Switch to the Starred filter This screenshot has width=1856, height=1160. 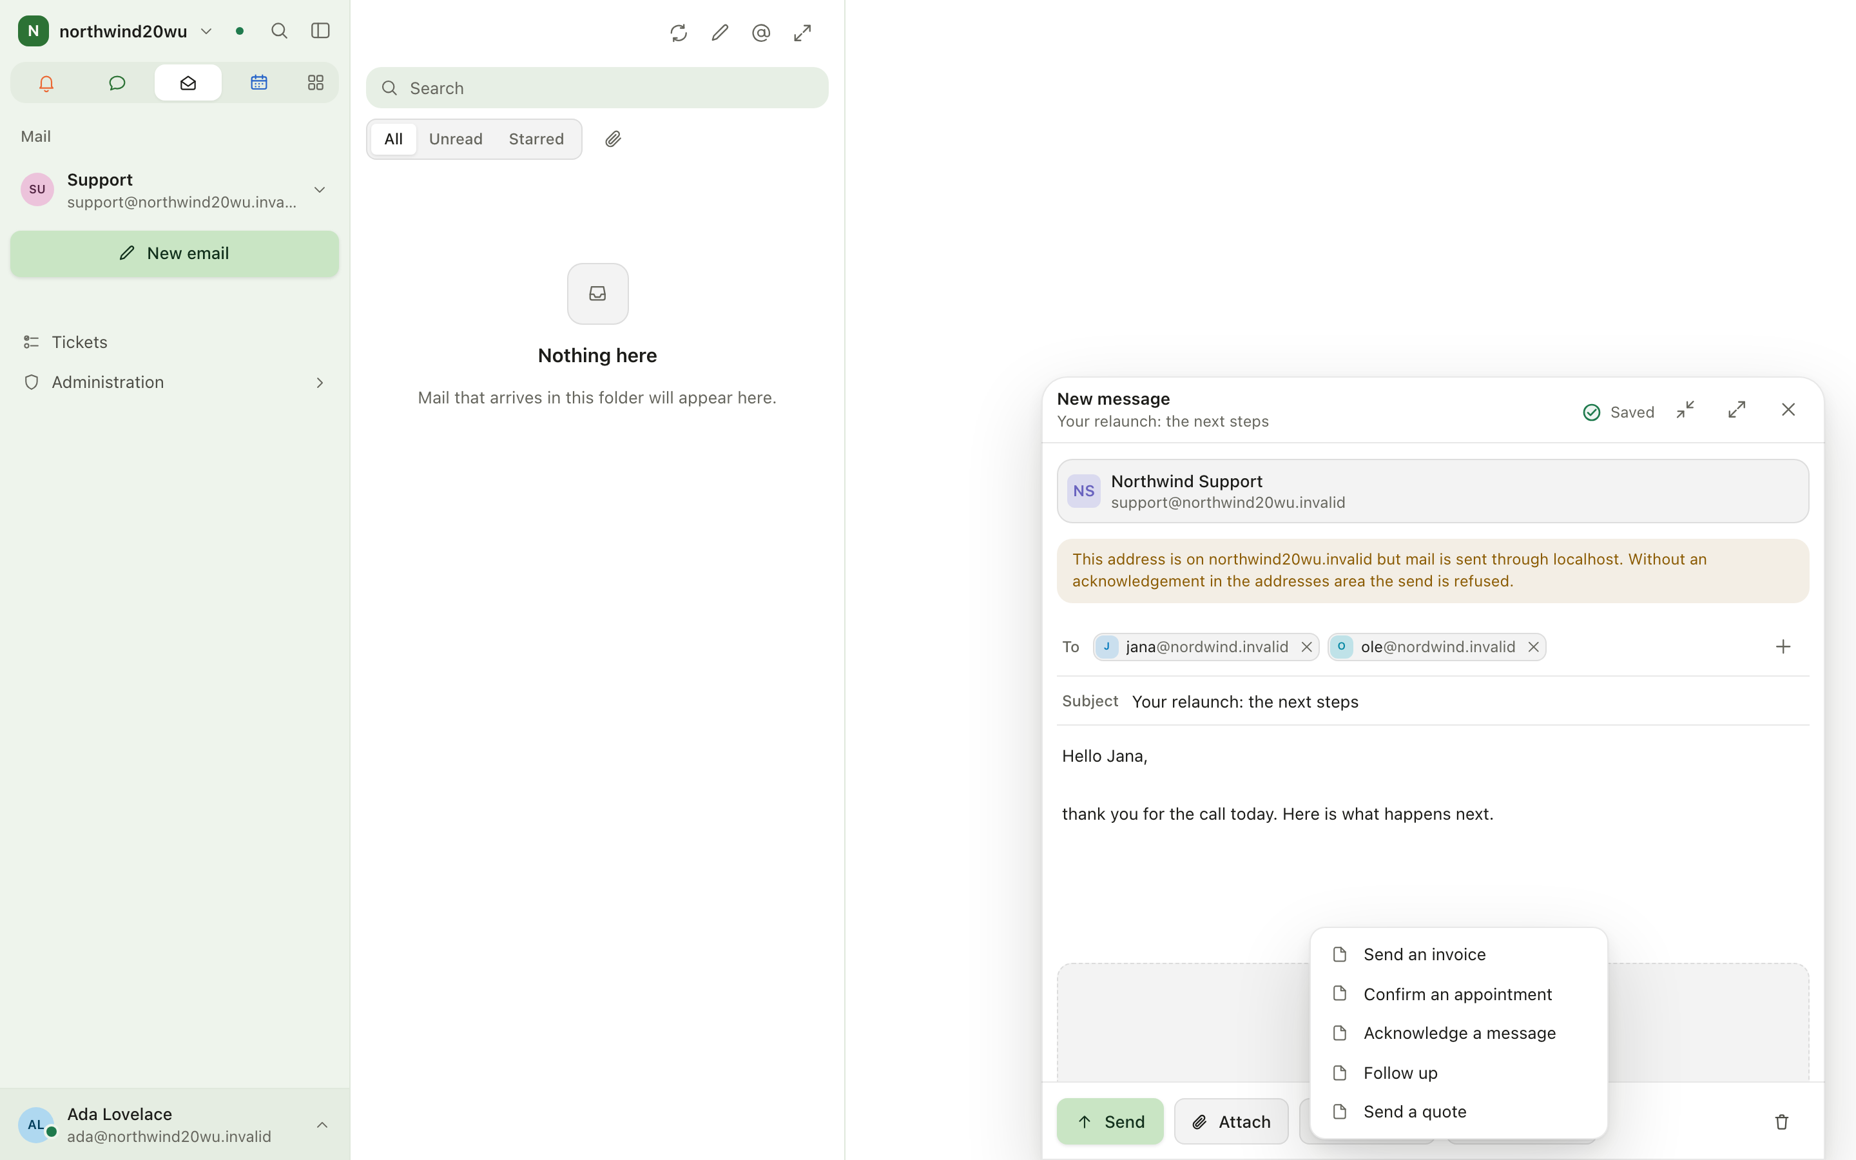536,139
